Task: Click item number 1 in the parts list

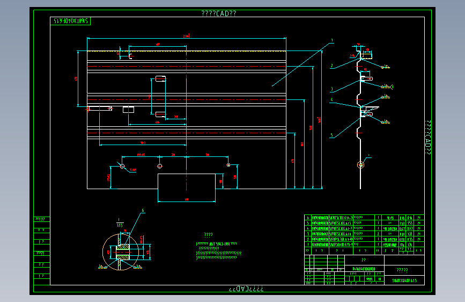Action: coord(307,245)
